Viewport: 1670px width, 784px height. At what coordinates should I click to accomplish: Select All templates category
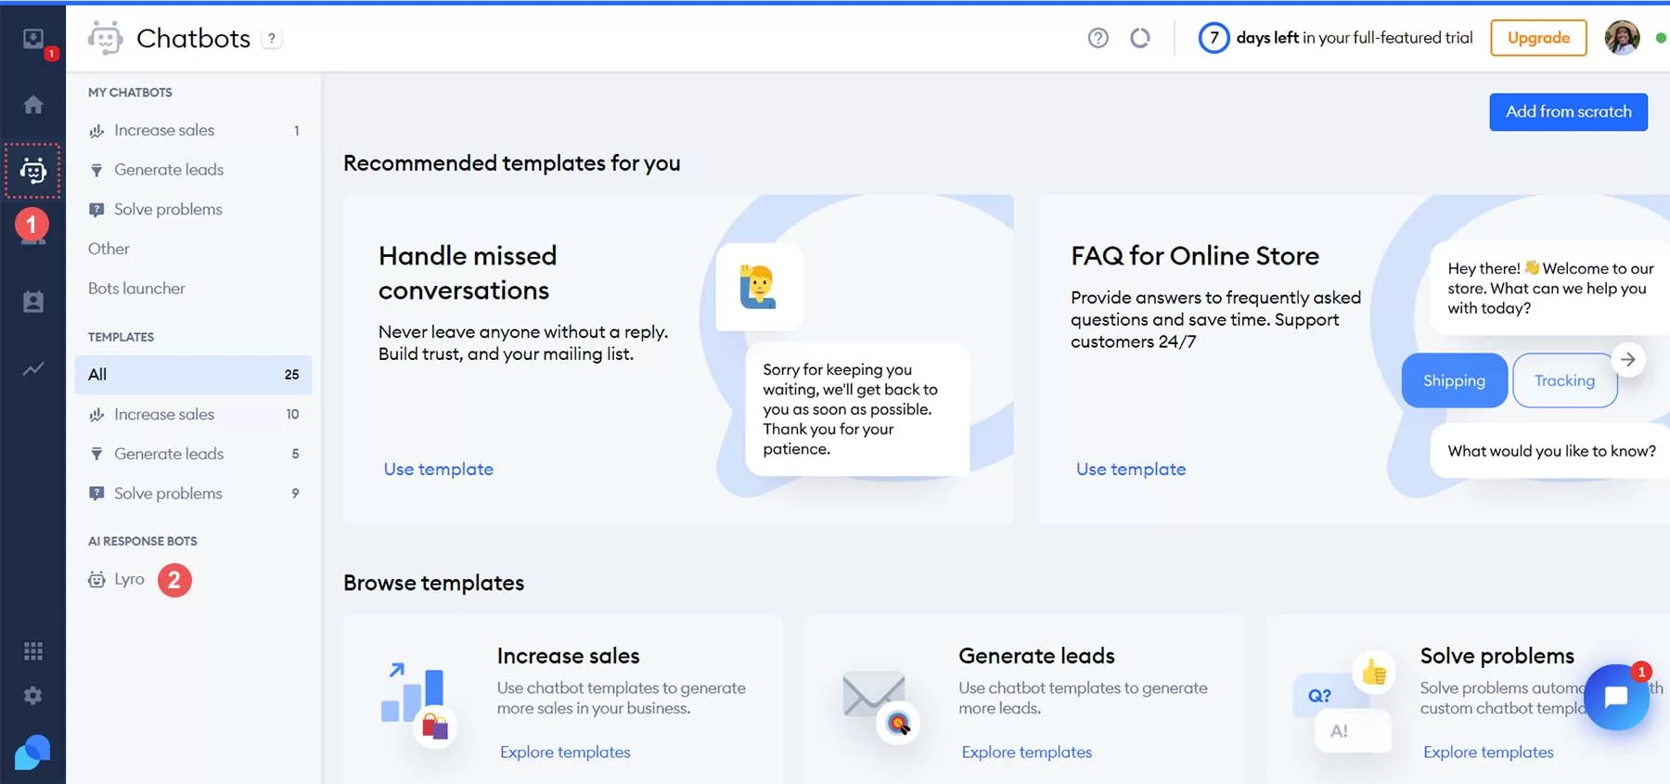(193, 375)
